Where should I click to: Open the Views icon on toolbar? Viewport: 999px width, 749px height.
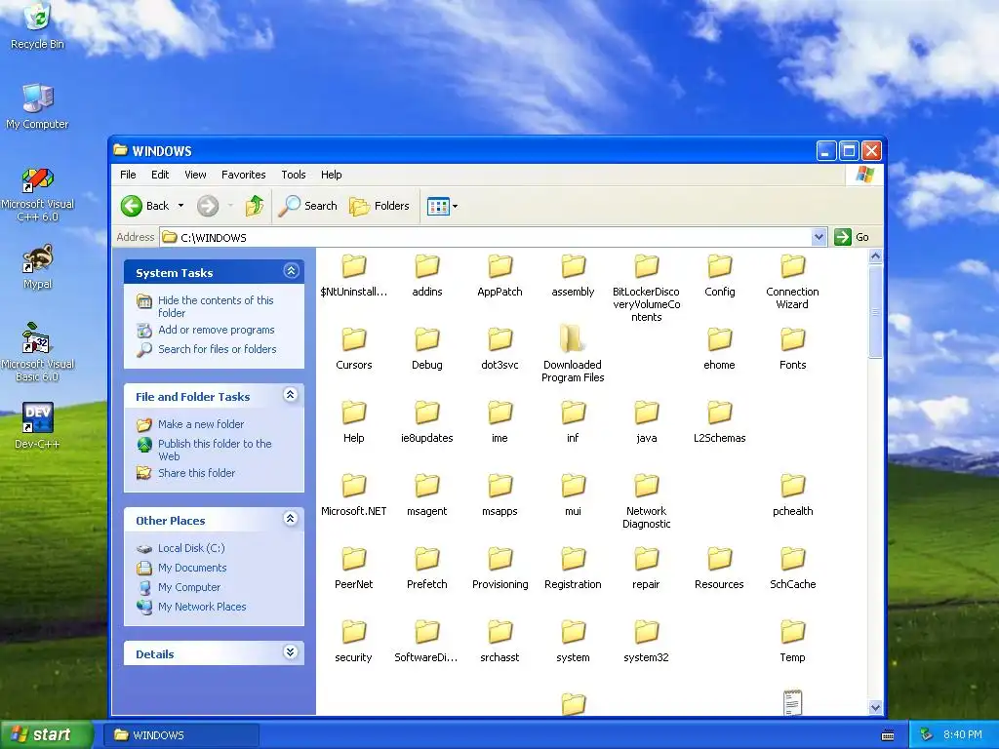438,207
